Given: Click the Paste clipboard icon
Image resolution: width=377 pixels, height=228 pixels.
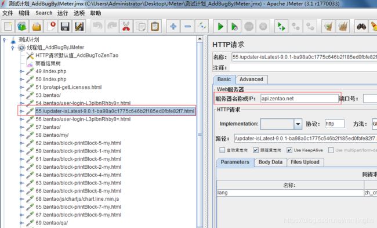Looking at the screenshot, I should tap(155, 26).
